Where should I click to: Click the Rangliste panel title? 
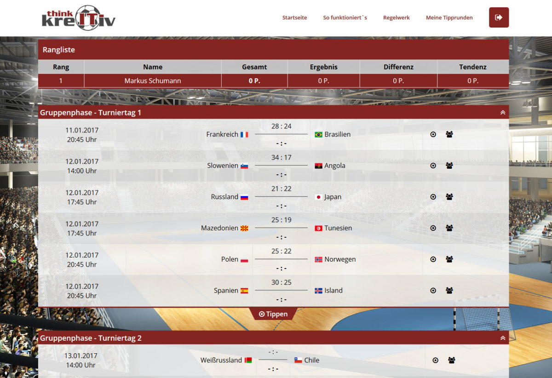coord(59,50)
